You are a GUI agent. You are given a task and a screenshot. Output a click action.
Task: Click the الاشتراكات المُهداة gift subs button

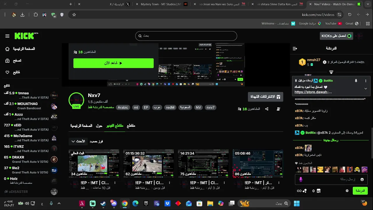[x=265, y=97]
